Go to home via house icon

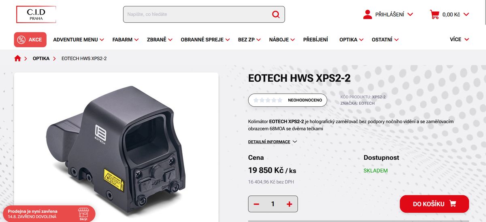(x=17, y=59)
